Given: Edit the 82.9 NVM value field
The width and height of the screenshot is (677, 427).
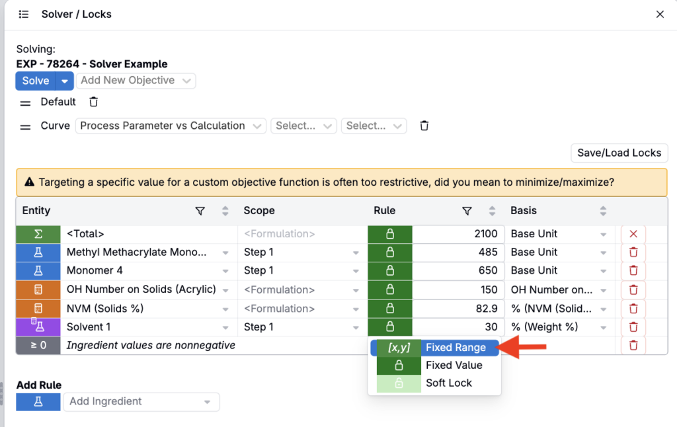Looking at the screenshot, I should [458, 309].
